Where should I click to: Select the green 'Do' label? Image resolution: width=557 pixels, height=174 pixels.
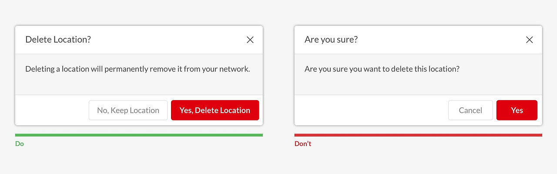point(20,144)
